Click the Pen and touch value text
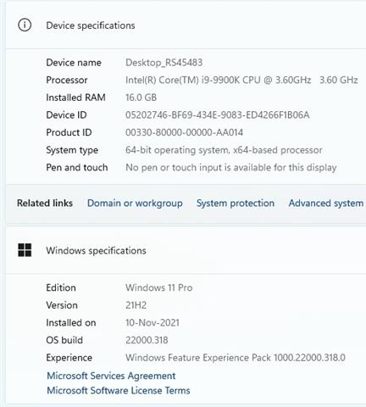Viewport: 366px width, 407px height. (230, 168)
